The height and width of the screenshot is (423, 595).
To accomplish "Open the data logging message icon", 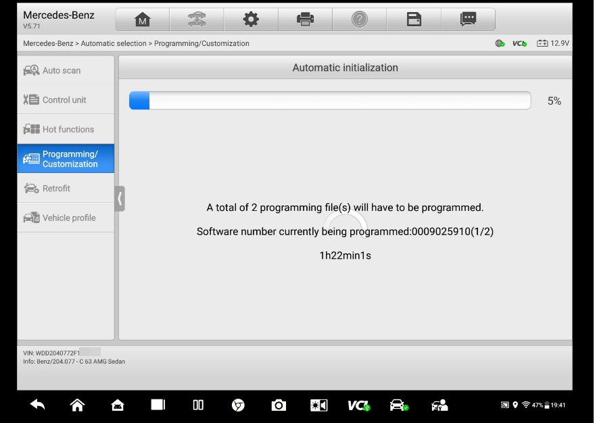I will [468, 19].
